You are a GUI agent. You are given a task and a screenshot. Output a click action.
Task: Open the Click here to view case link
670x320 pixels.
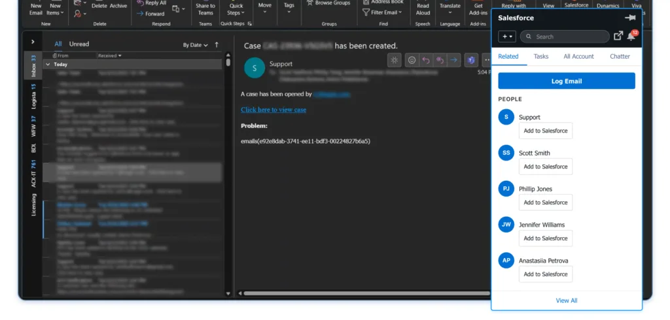273,110
